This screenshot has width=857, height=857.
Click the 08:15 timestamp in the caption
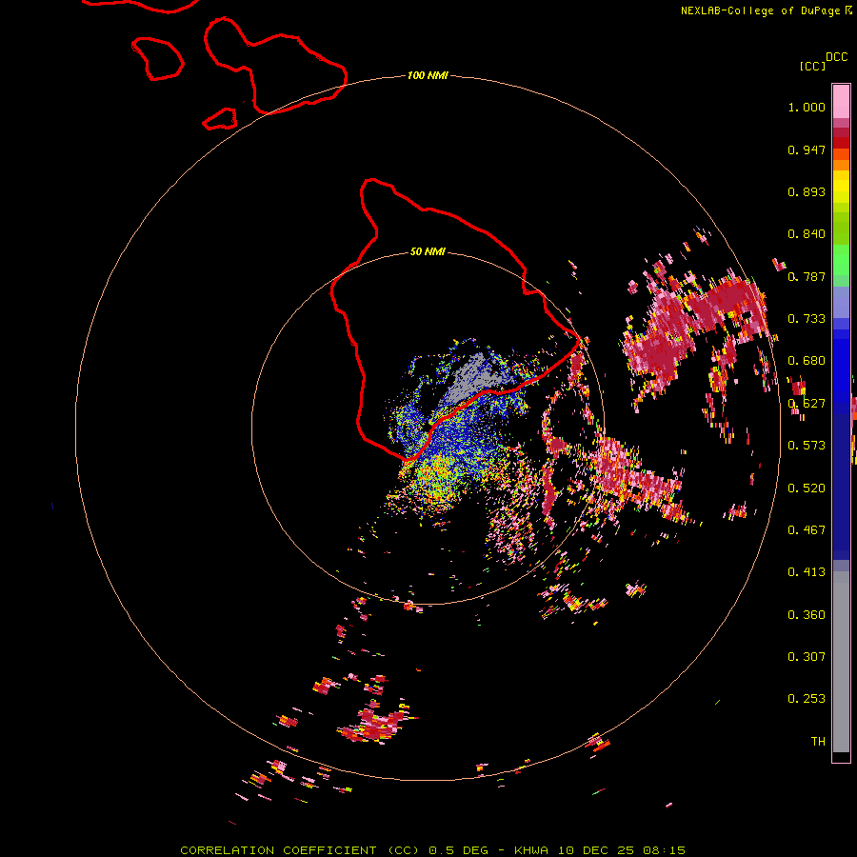[x=664, y=850]
